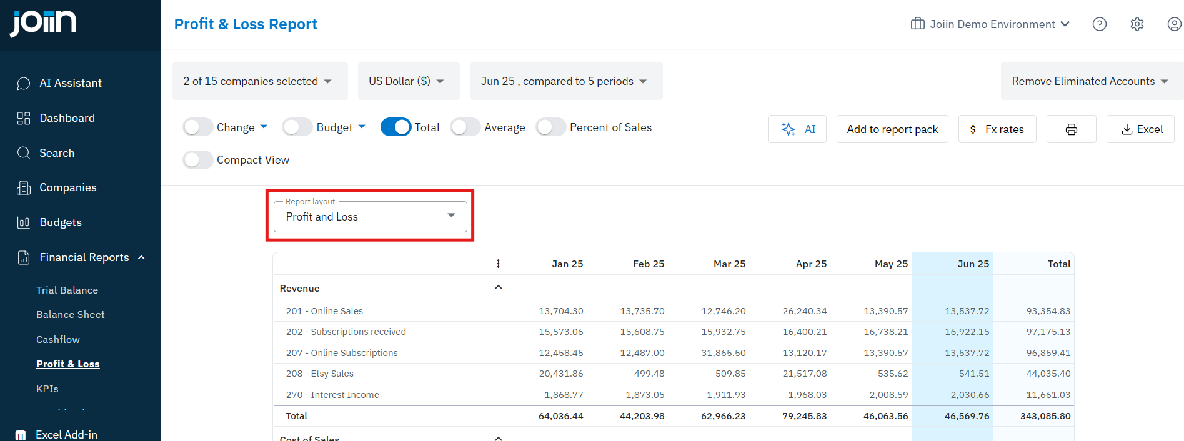The width and height of the screenshot is (1184, 441).
Task: Click Revenue grand total value 343,085.80
Action: click(1045, 416)
